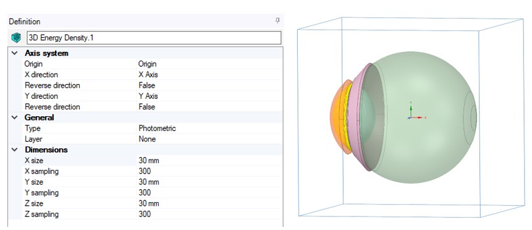Screen dimensions: 532x230
Task: Toggle Reverse direction False under X direction
Action: point(209,85)
